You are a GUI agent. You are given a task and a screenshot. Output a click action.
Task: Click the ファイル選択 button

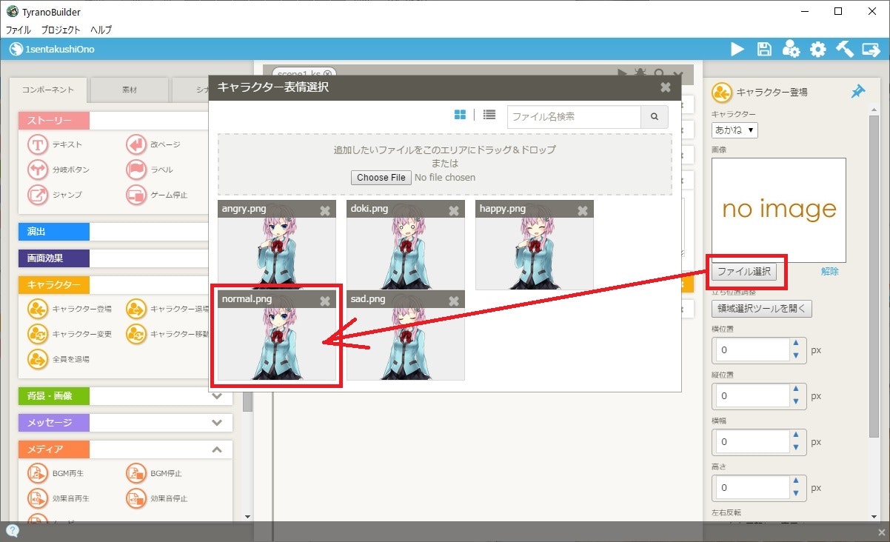[x=745, y=272]
